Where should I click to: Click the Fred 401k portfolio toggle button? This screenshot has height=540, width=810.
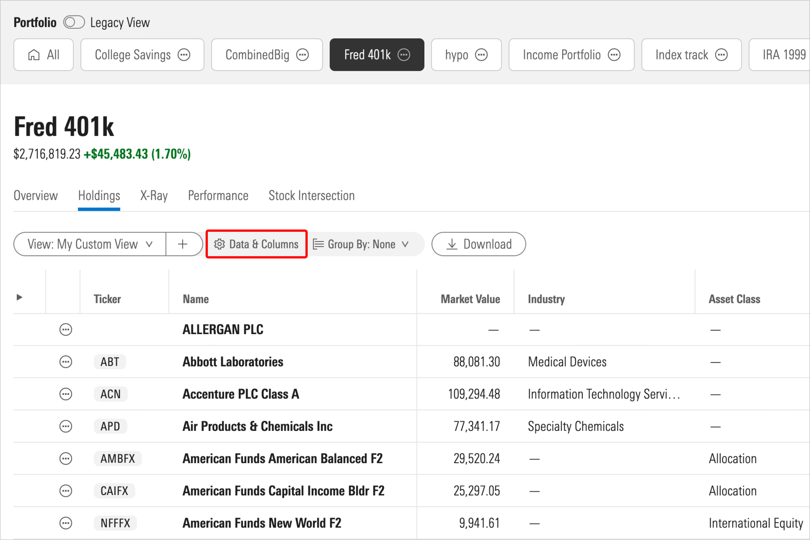[x=376, y=54]
